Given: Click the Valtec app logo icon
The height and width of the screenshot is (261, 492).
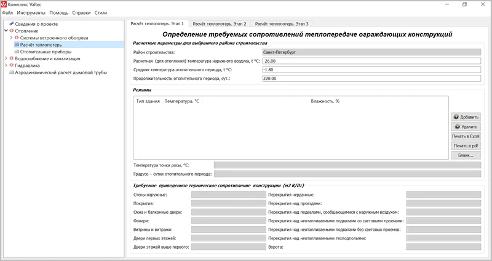Looking at the screenshot, I should [4, 4].
